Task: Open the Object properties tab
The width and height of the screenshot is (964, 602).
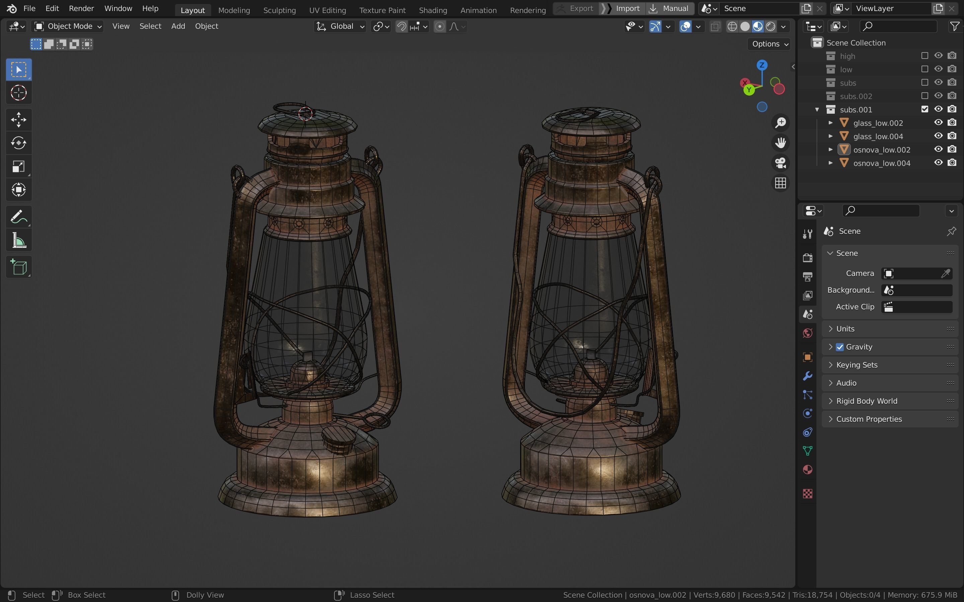Action: click(807, 357)
